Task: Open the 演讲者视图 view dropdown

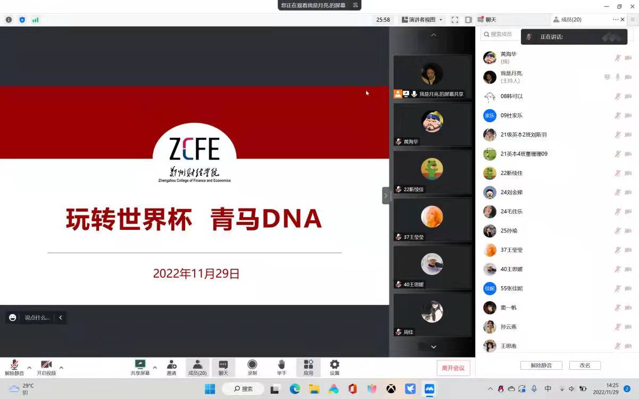Action: [x=421, y=20]
